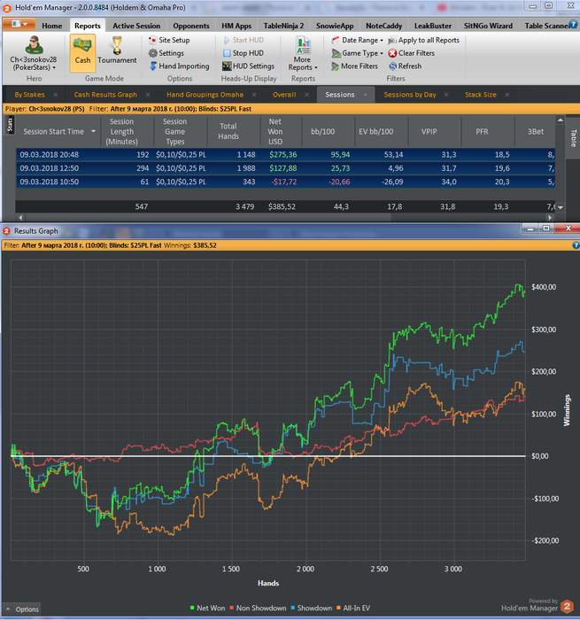Viewport: 580px width, 620px height.
Task: Open Site Setup options
Action: click(169, 40)
